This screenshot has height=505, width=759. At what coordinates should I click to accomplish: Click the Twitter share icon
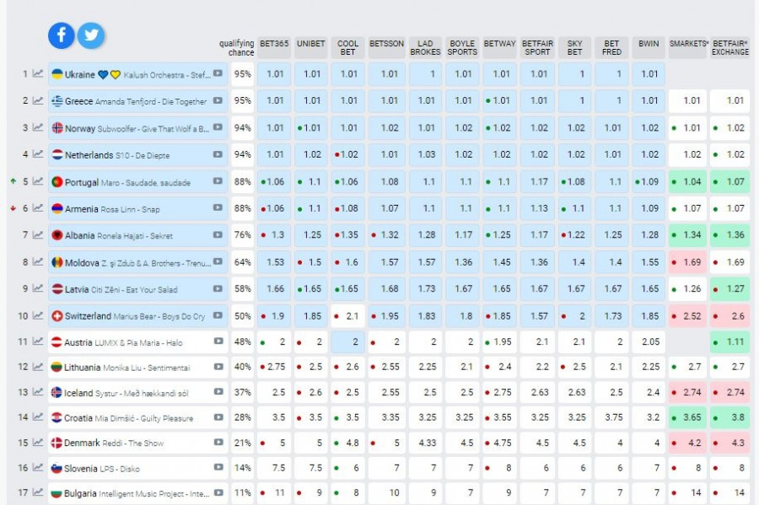point(91,35)
